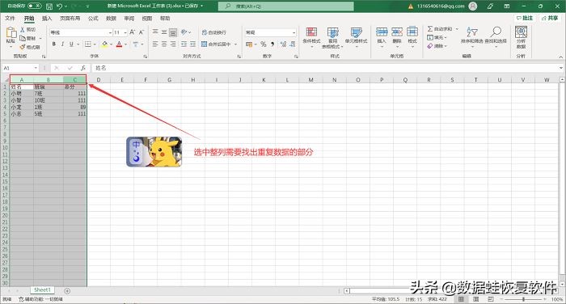Click the Borders icon

pyautogui.click(x=87, y=44)
